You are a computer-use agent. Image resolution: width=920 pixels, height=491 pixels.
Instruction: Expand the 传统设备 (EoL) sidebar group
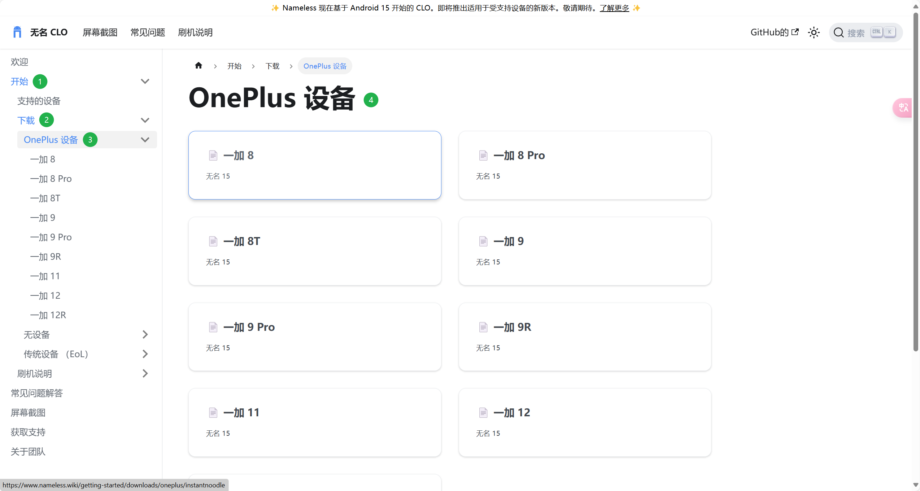(145, 354)
